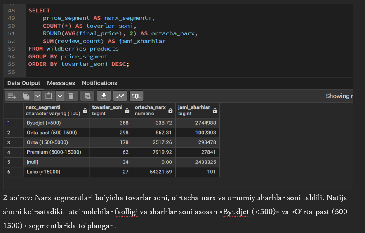Image resolution: width=365 pixels, height=233 pixels.
Task: Click the jami_sharhlar value 101
Action: click(198, 172)
